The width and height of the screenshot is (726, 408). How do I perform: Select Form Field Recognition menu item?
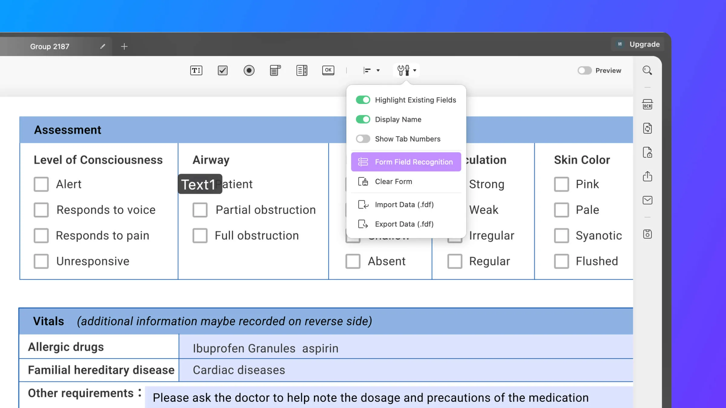point(406,161)
